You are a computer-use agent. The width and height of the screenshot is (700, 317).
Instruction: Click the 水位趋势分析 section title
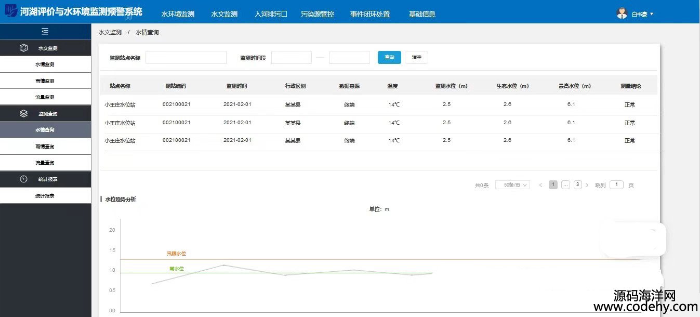tap(121, 199)
